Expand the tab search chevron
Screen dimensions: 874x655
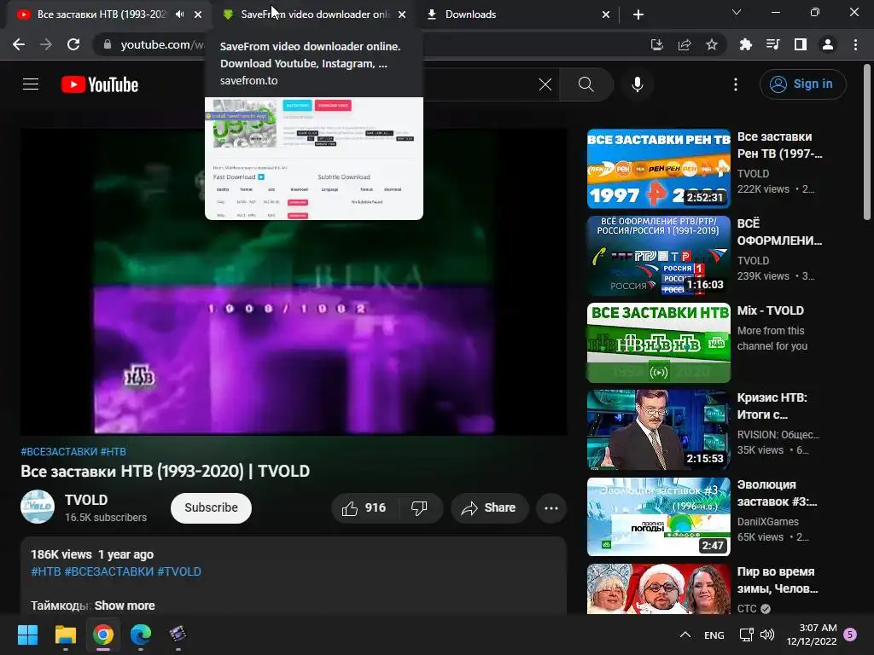[x=737, y=12]
